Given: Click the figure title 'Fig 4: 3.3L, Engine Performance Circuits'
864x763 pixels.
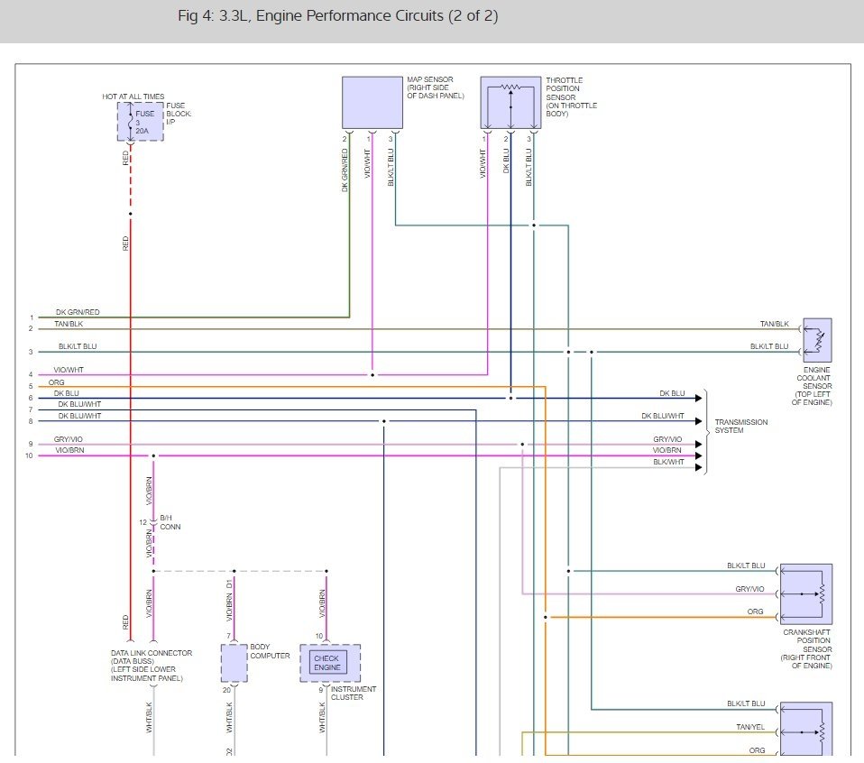Looking at the screenshot, I should coord(338,15).
